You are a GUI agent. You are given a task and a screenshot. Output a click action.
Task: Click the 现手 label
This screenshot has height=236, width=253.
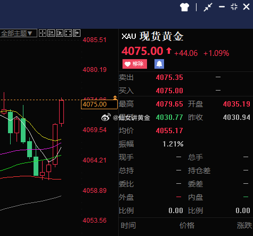click(x=126, y=157)
